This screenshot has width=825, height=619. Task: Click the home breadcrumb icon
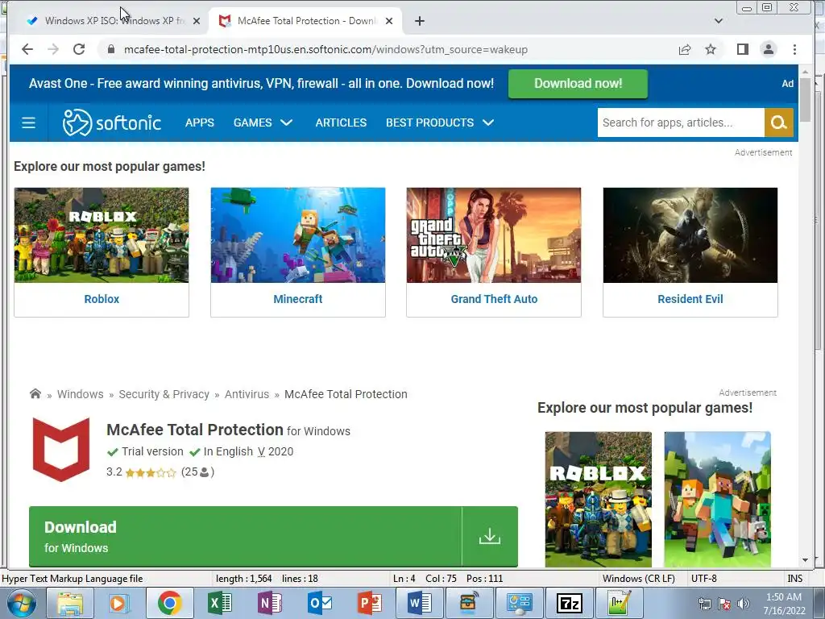35,393
